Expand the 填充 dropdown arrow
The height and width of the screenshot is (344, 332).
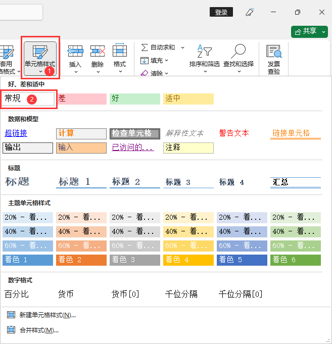click(x=166, y=60)
